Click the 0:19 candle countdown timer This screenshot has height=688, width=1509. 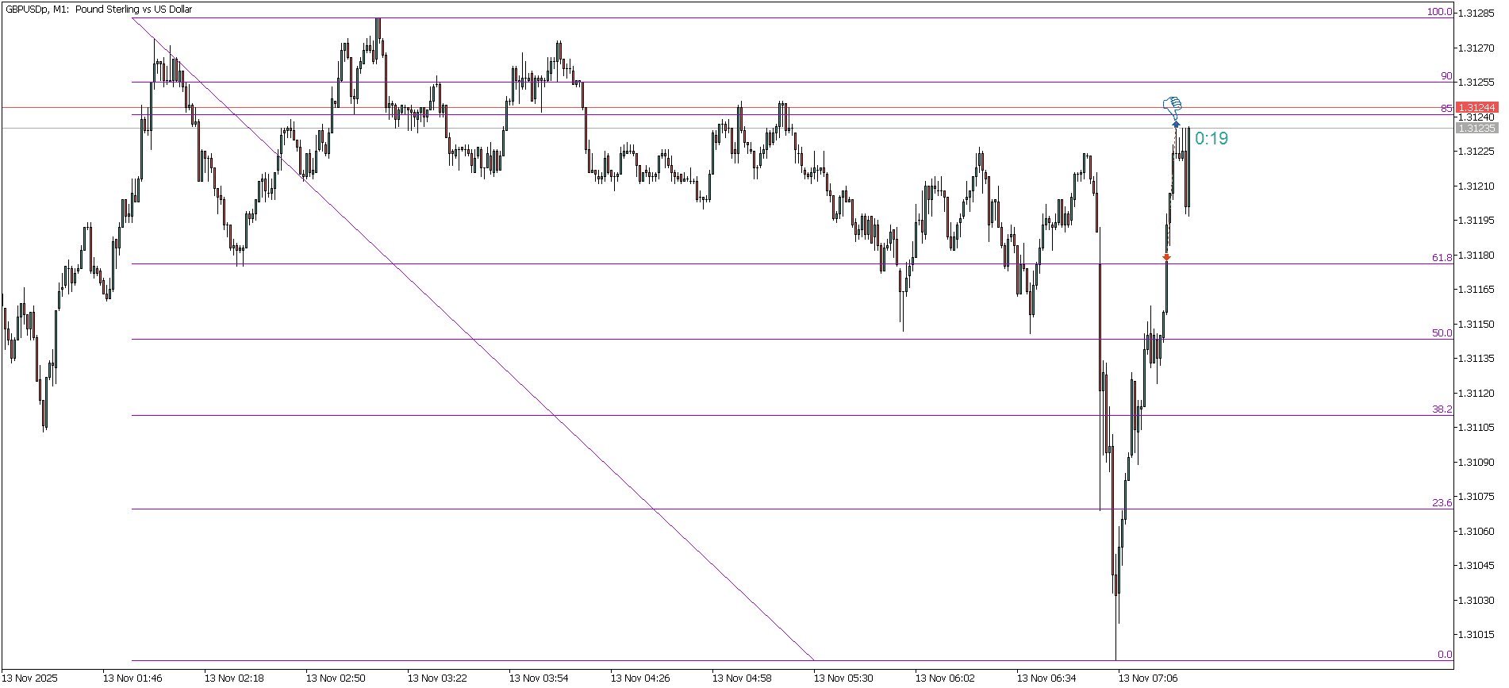click(x=1211, y=139)
